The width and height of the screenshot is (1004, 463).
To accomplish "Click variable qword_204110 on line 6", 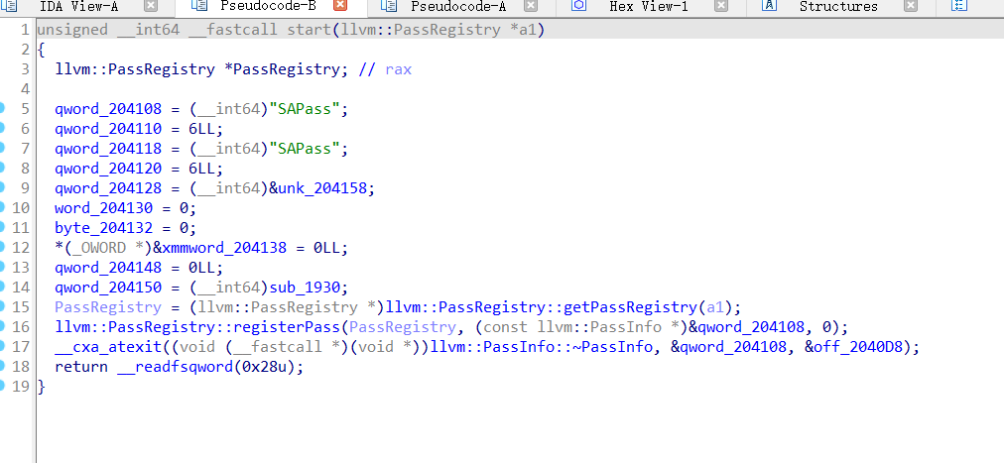I will (x=107, y=129).
